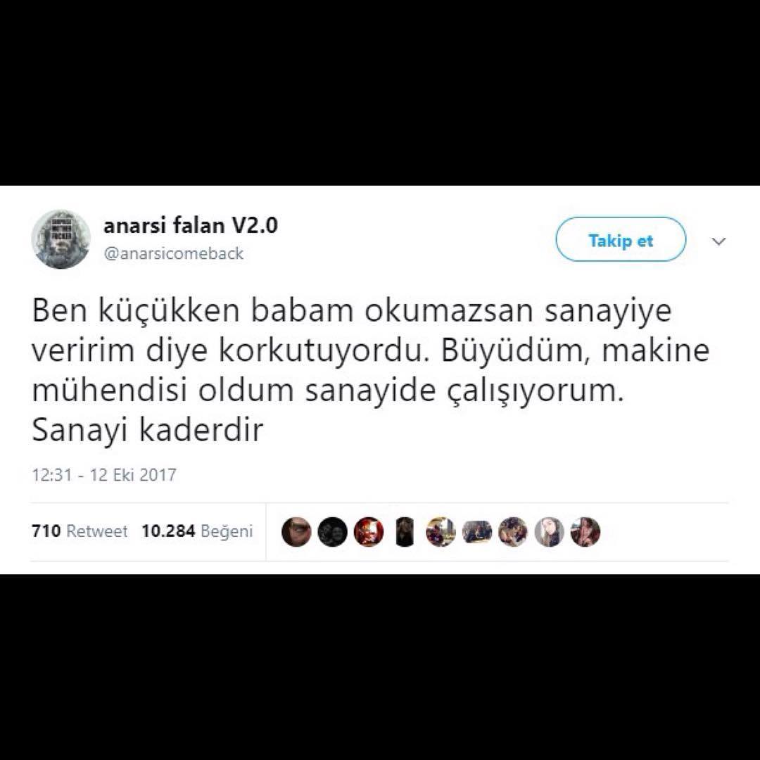760x760 pixels.
Task: Open the narrow dark fourth liker avatar
Action: pyautogui.click(x=405, y=532)
